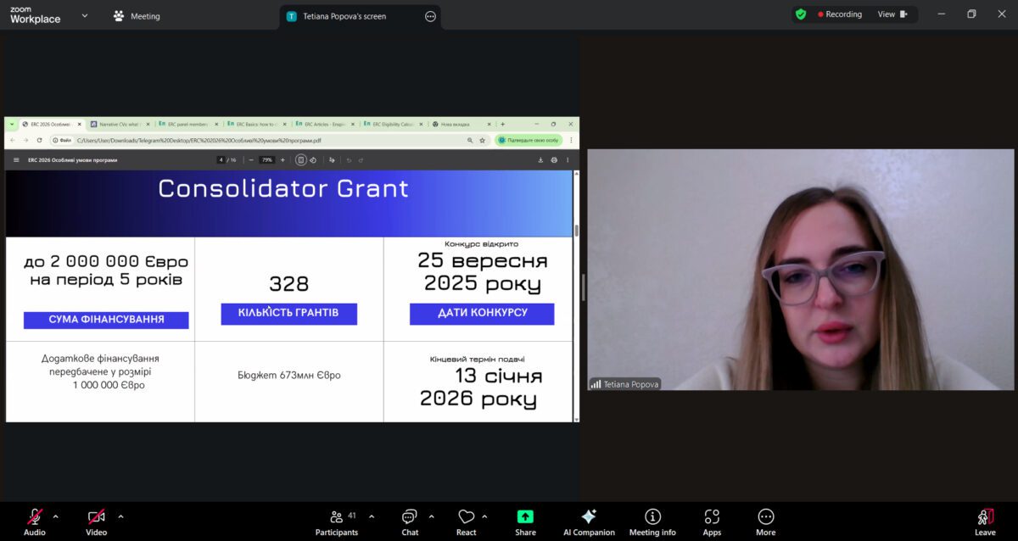Image resolution: width=1018 pixels, height=541 pixels.
Task: Open the Zoom Workplace dropdown chevron
Action: 84,15
